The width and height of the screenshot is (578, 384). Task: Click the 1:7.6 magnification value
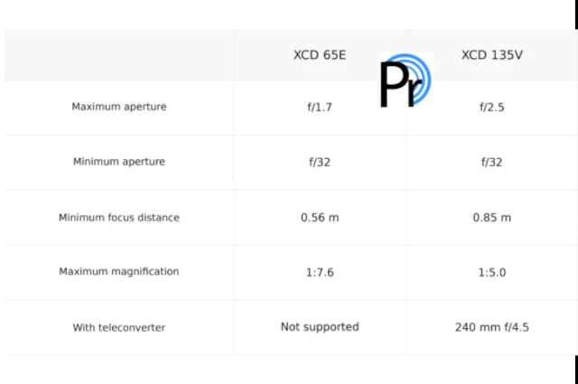pos(320,272)
